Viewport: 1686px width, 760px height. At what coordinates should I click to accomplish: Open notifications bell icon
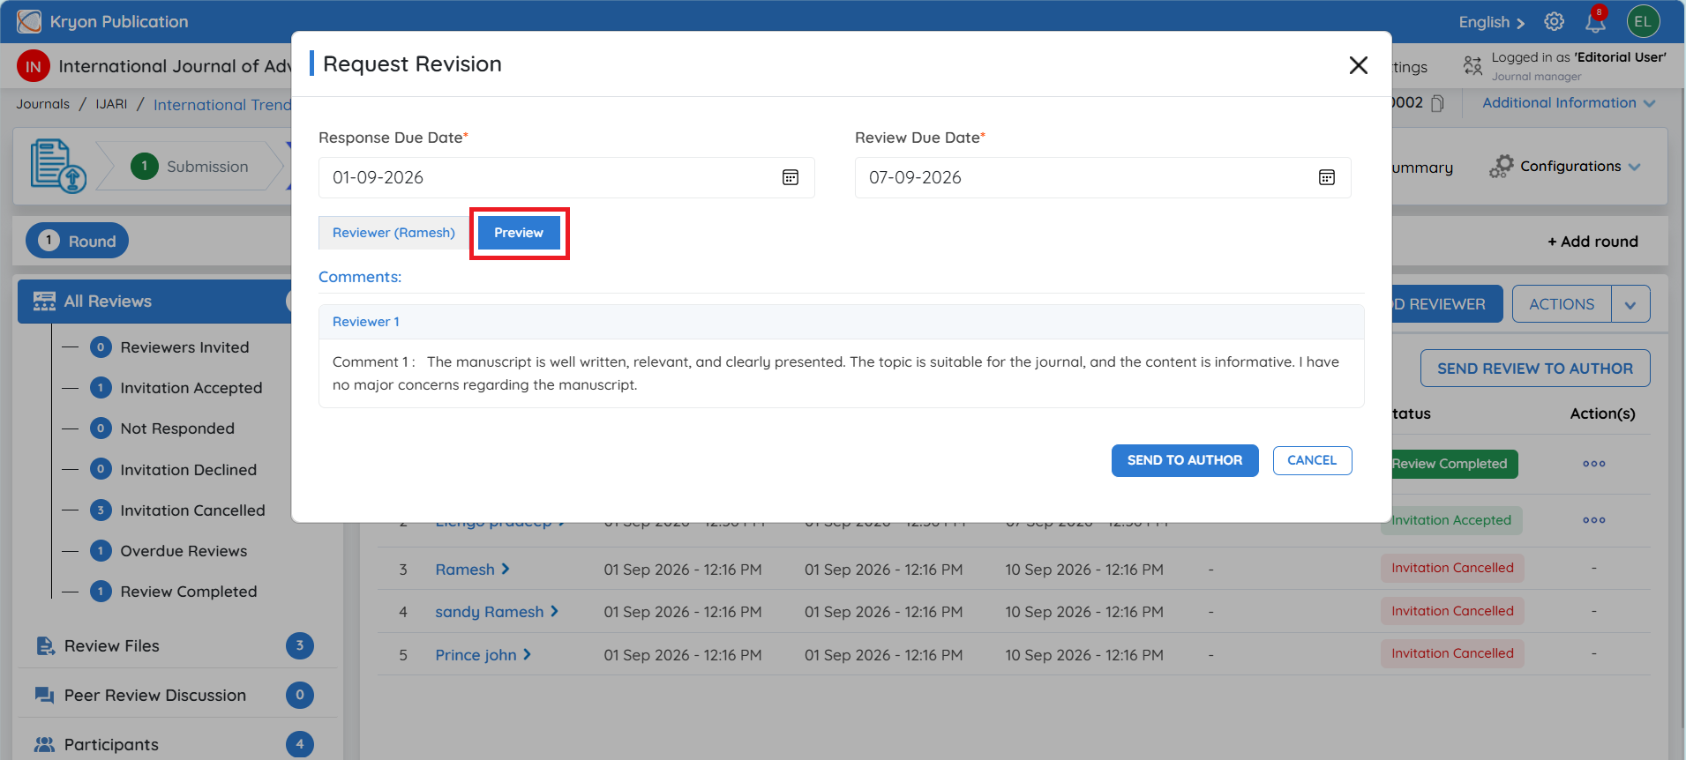1596,22
